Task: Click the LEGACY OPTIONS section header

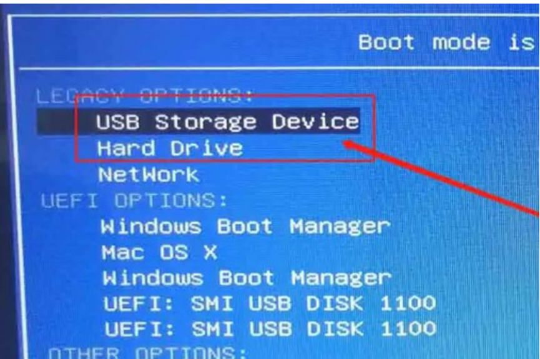Action: click(x=145, y=96)
